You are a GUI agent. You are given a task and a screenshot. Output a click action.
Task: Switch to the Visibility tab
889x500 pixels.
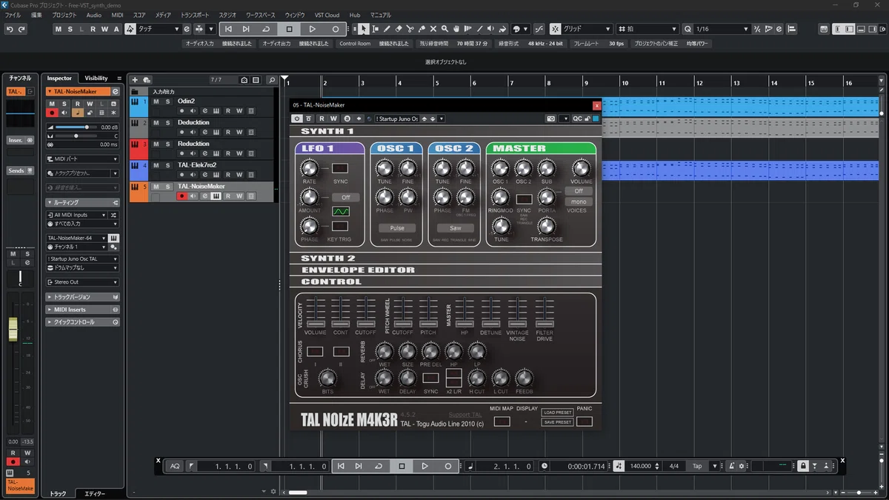[x=96, y=78]
